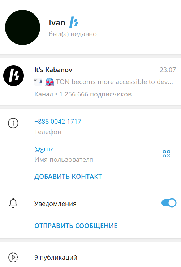Open the It's Kabanov channel title
181x267 pixels.
(x=53, y=70)
